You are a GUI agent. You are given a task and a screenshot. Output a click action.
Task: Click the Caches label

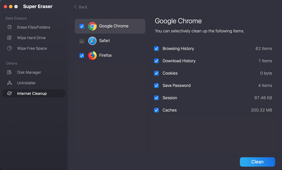coord(170,110)
